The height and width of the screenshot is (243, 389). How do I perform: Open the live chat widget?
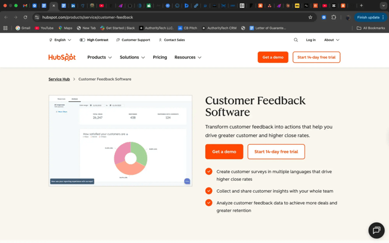[x=376, y=230]
